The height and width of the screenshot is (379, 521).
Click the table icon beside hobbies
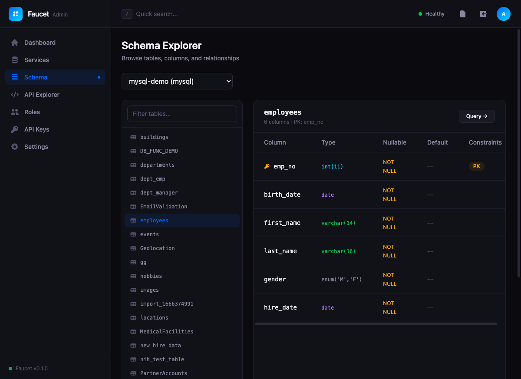pos(133,276)
